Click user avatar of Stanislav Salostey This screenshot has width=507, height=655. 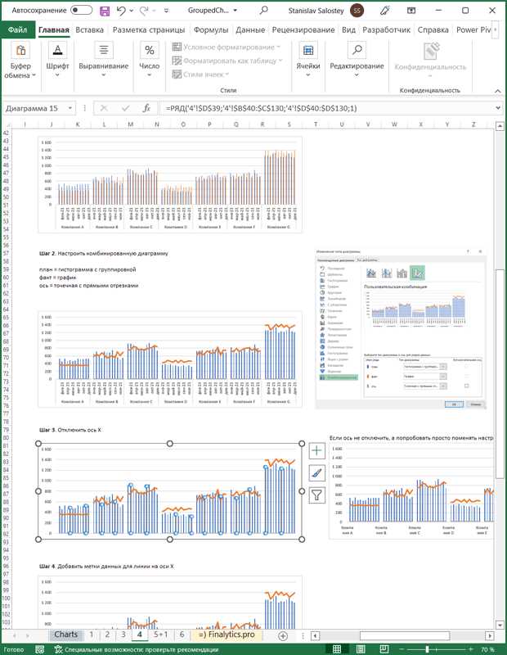[357, 11]
